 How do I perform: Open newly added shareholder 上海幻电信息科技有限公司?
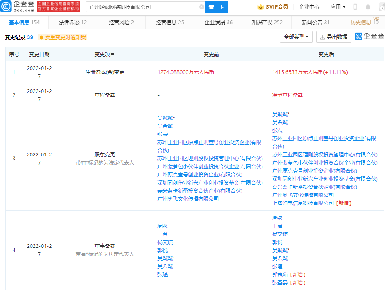[303, 203]
